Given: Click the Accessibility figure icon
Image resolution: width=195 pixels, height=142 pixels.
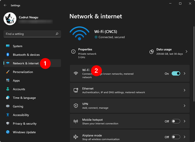Looking at the screenshot, I should (x=8, y=115).
